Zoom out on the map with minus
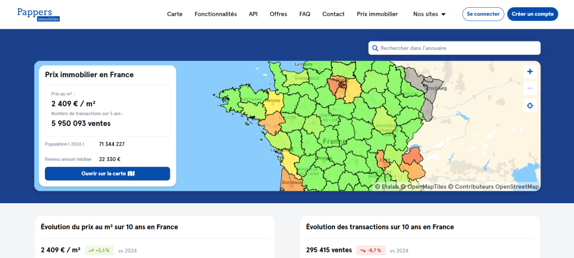574x258 pixels. point(530,88)
